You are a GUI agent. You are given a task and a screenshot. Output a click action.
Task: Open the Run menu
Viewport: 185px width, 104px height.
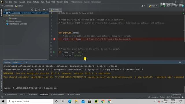pyautogui.click(x=42, y=2)
